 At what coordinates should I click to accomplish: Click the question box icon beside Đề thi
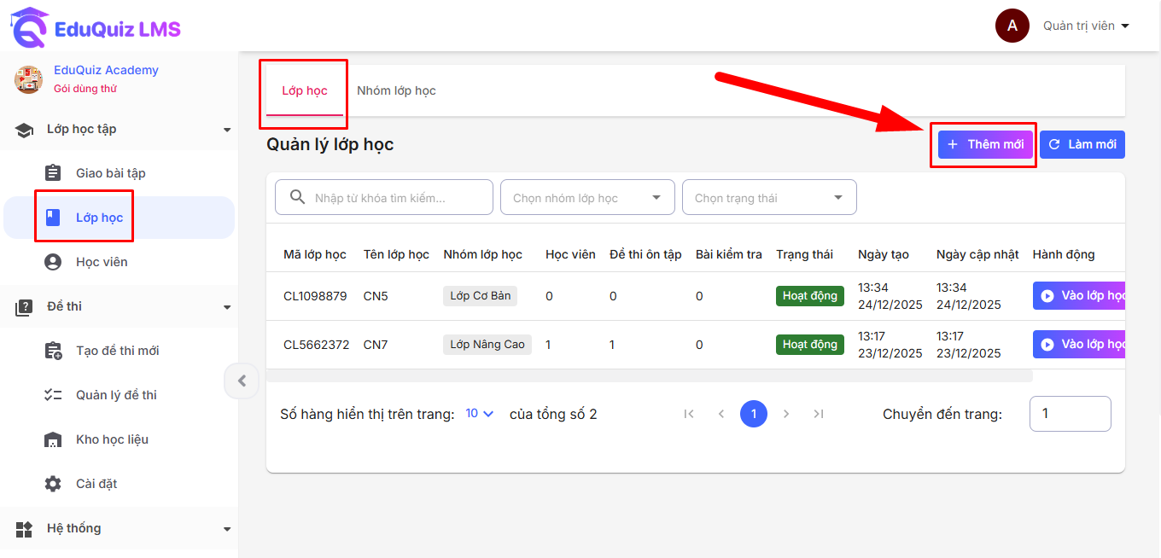pos(24,307)
